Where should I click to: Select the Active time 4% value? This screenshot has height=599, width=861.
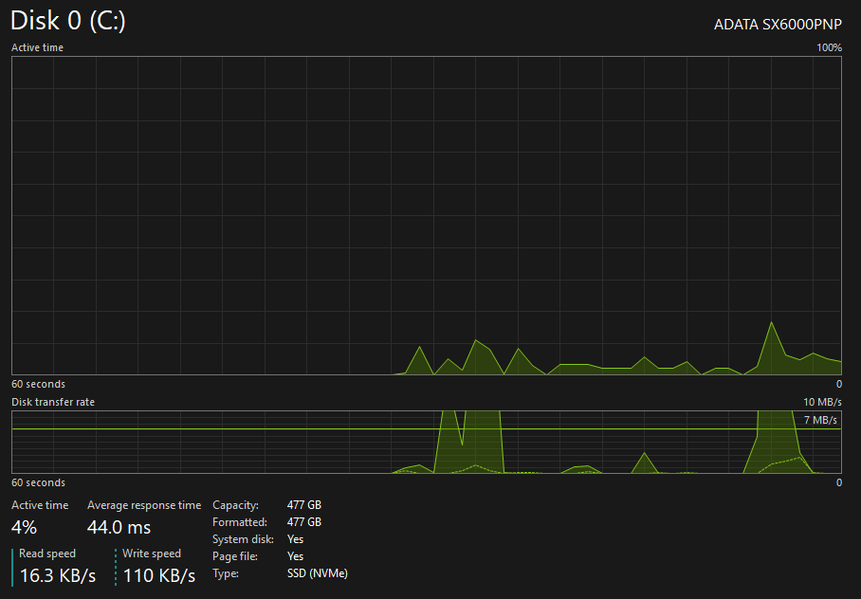(x=24, y=528)
